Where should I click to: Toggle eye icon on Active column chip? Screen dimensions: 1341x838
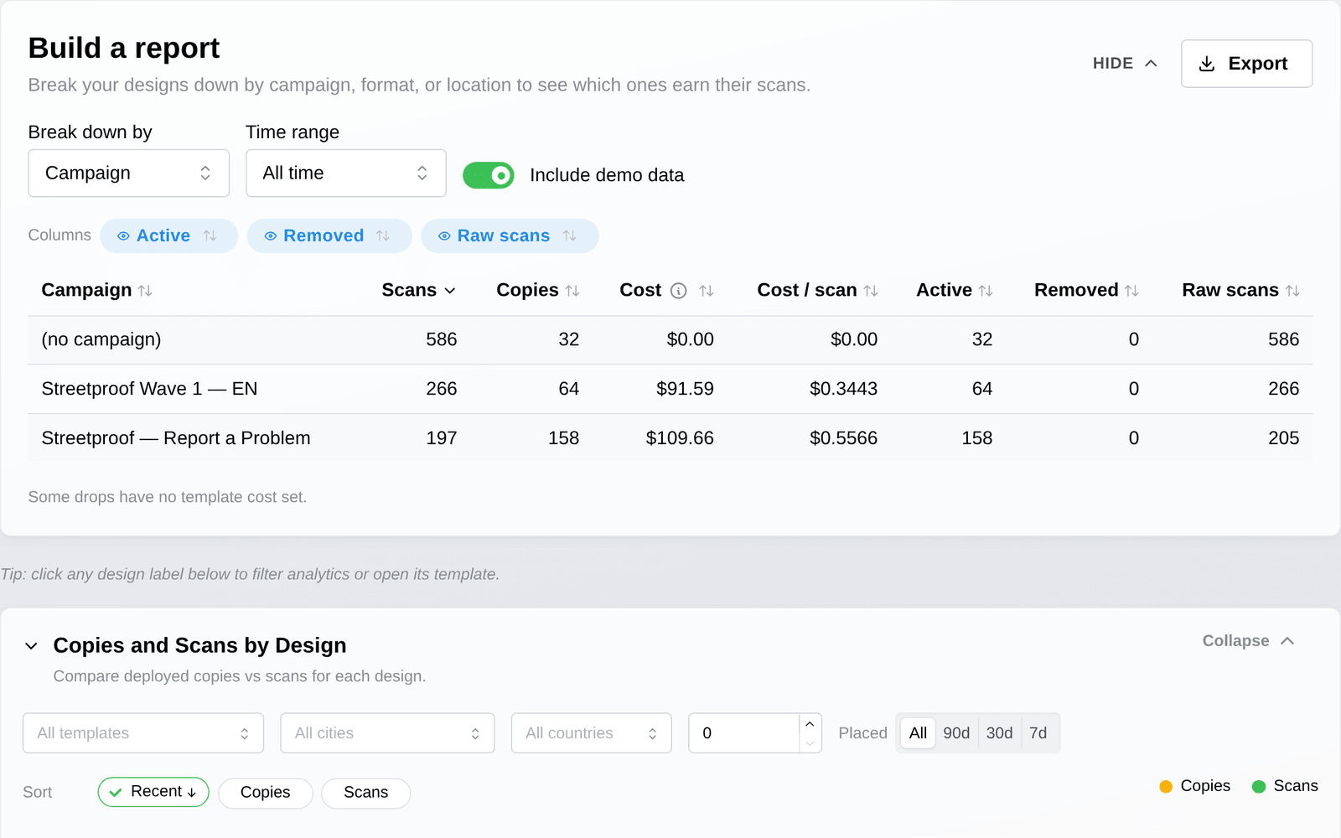(123, 236)
